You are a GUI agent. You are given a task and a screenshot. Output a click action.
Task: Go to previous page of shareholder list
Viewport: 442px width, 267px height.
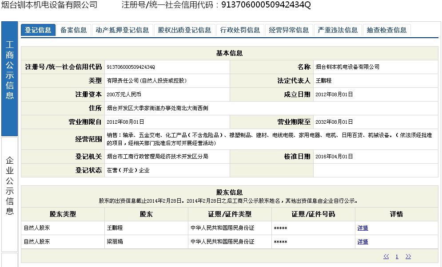click(386, 256)
